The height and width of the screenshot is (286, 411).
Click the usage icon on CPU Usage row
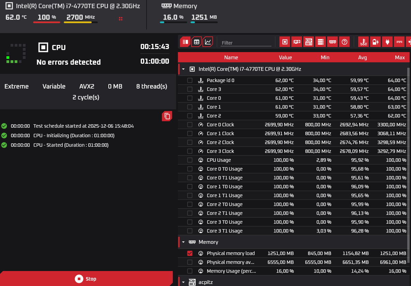tap(201, 160)
